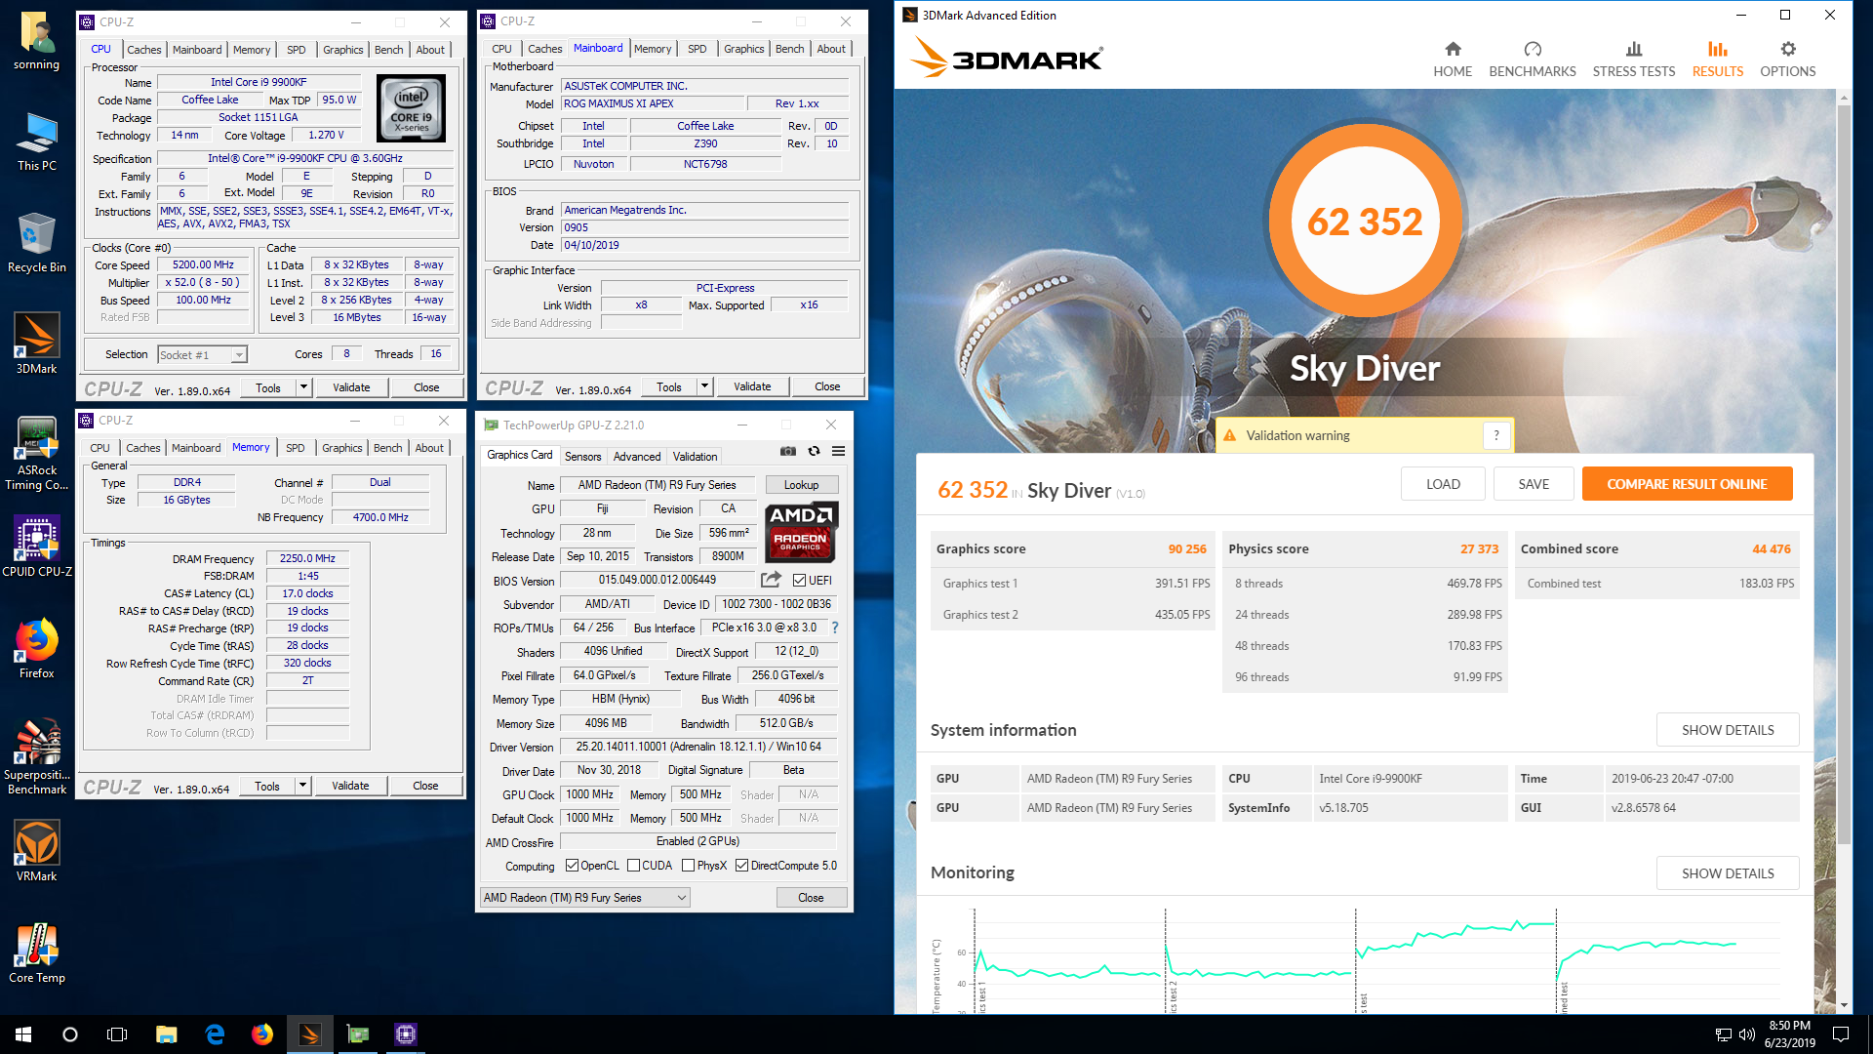Click the GPU-Z refresh icon
The height and width of the screenshot is (1054, 1873).
[x=814, y=451]
